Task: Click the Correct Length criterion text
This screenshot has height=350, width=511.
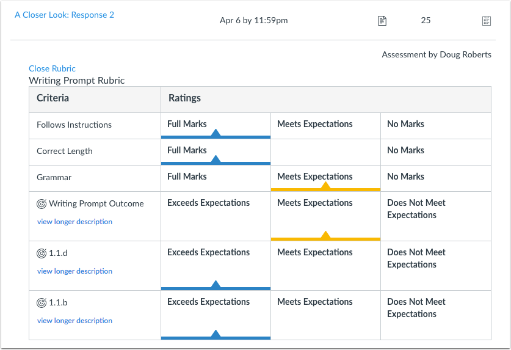Action: (65, 151)
